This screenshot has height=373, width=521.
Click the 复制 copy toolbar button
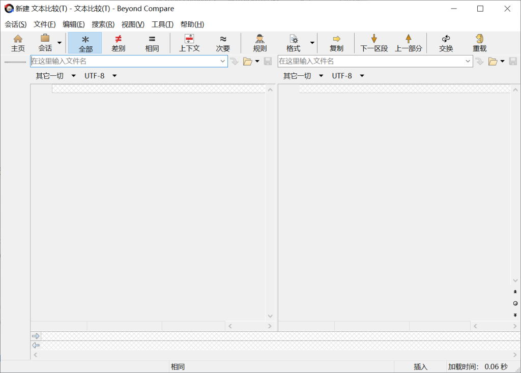coord(336,43)
